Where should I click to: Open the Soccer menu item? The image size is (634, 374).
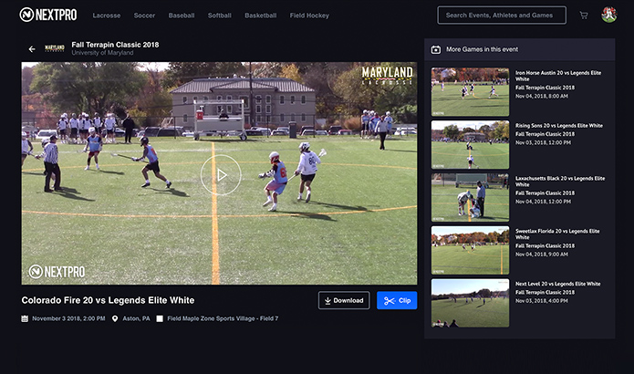144,16
